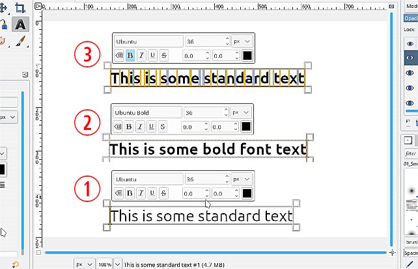Viewport: 418px width, 269px height.
Task: Click the justify alignment icon in tool options
Action: click(x=2, y=185)
